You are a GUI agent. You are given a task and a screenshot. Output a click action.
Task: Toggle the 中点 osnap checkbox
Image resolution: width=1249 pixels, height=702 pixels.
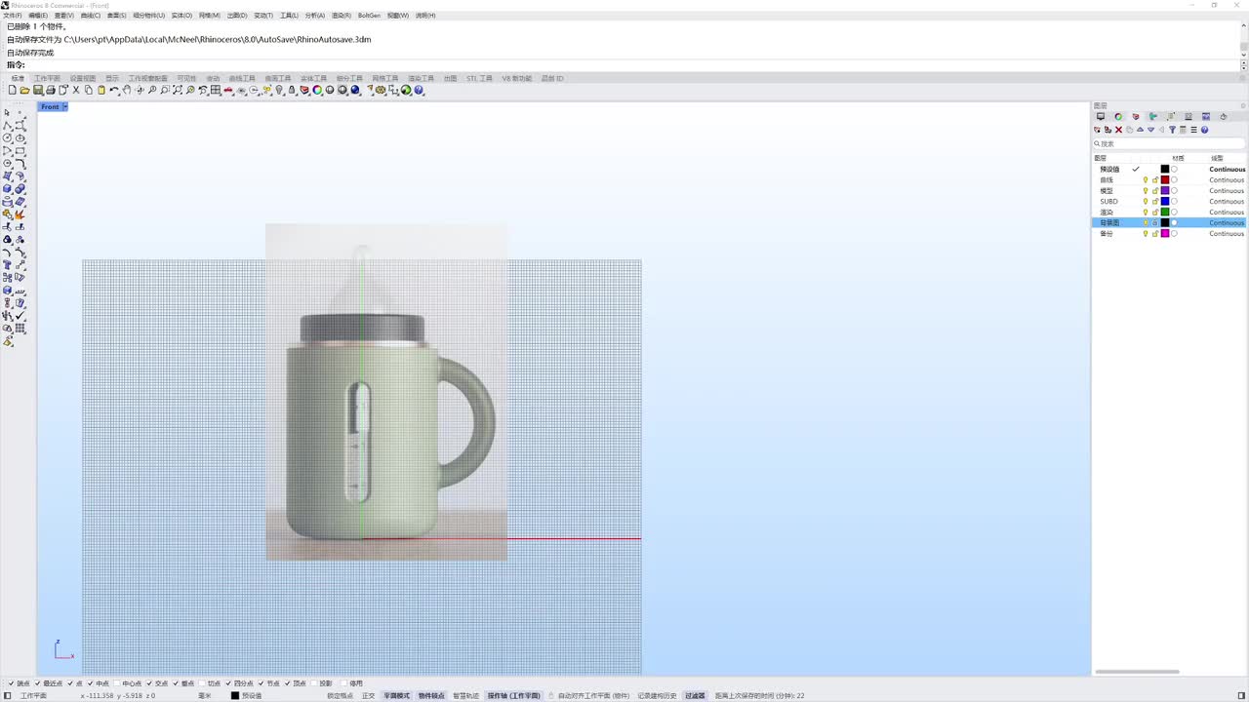93,683
